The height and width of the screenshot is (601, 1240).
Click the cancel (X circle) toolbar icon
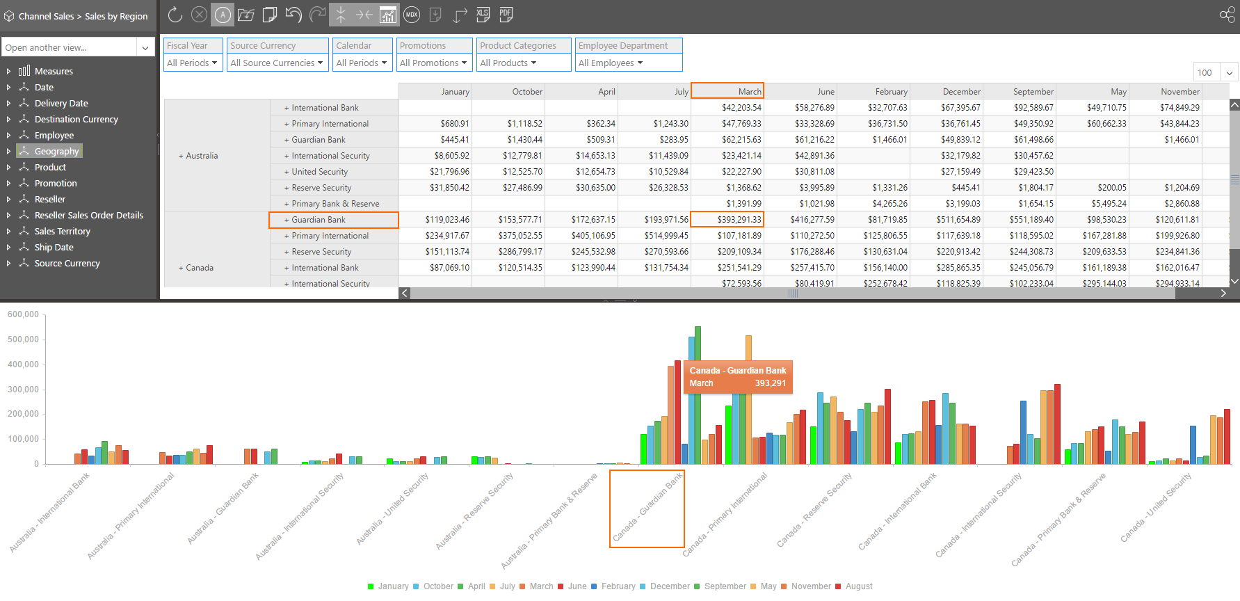(x=199, y=14)
